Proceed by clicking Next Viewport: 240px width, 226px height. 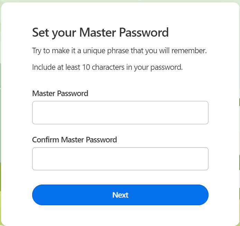click(120, 195)
